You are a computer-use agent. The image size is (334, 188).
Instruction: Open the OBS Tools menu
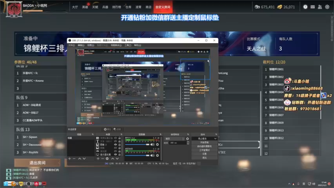pos(128,45)
